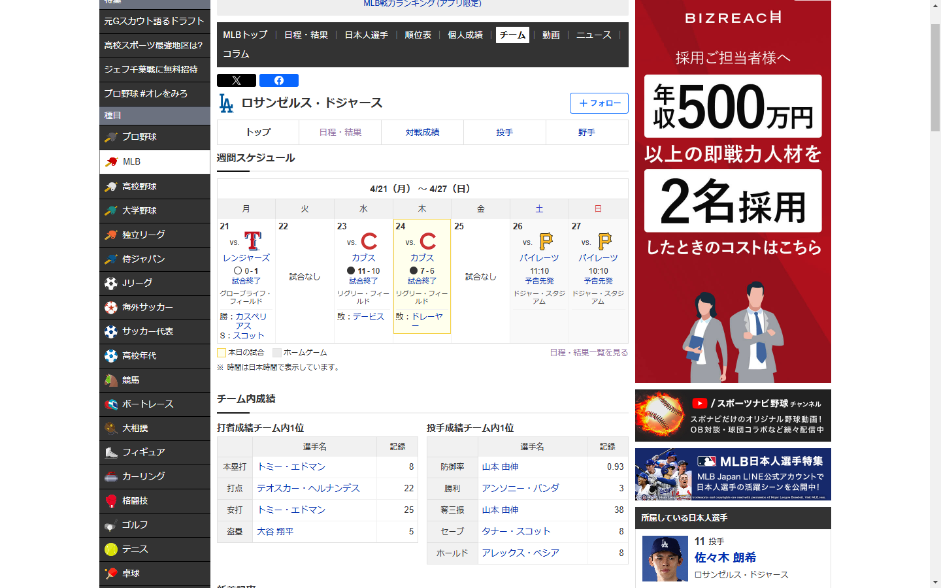Share the page on X
The height and width of the screenshot is (588, 941).
tap(237, 80)
